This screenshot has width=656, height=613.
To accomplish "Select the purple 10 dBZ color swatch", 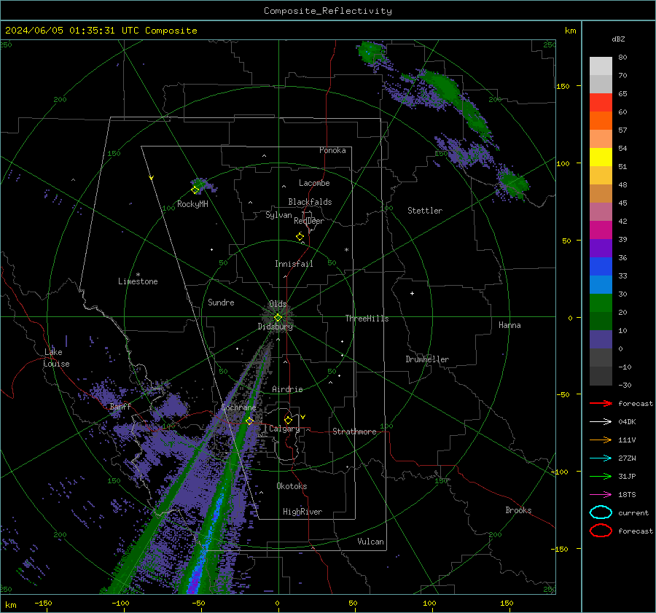I will click(601, 339).
